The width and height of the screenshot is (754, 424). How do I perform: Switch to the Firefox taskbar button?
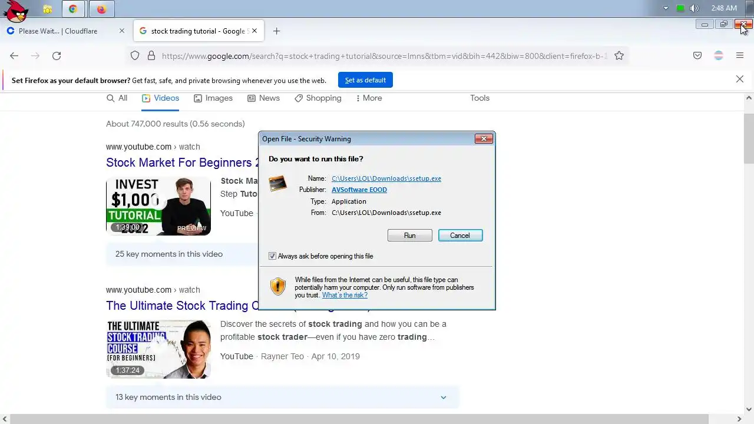click(x=101, y=9)
